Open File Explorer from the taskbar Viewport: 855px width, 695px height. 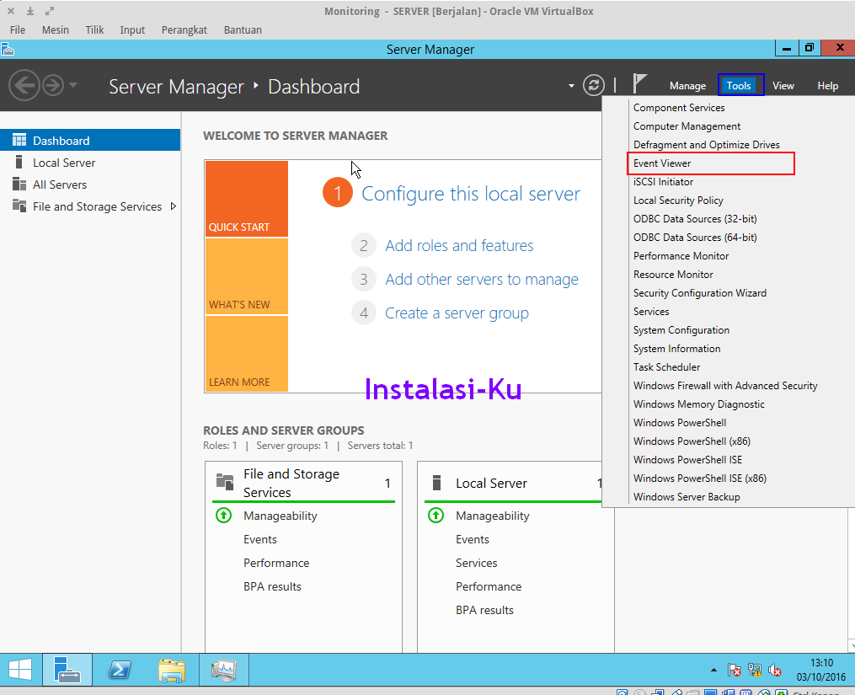coord(171,670)
